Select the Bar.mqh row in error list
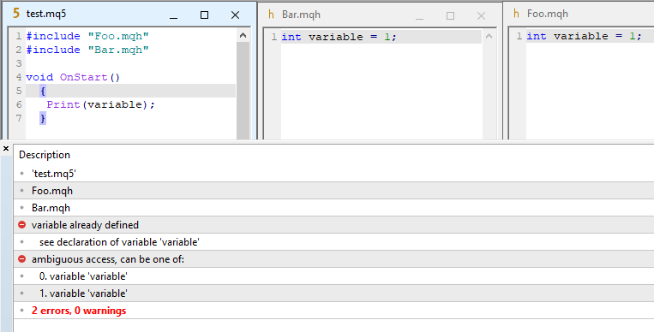The width and height of the screenshot is (654, 332). [x=333, y=208]
